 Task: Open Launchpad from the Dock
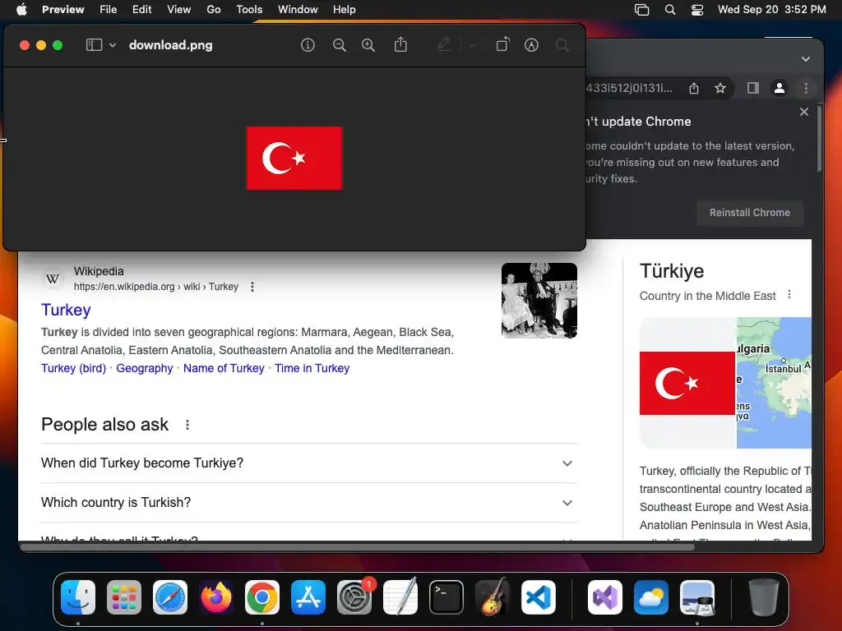[124, 596]
